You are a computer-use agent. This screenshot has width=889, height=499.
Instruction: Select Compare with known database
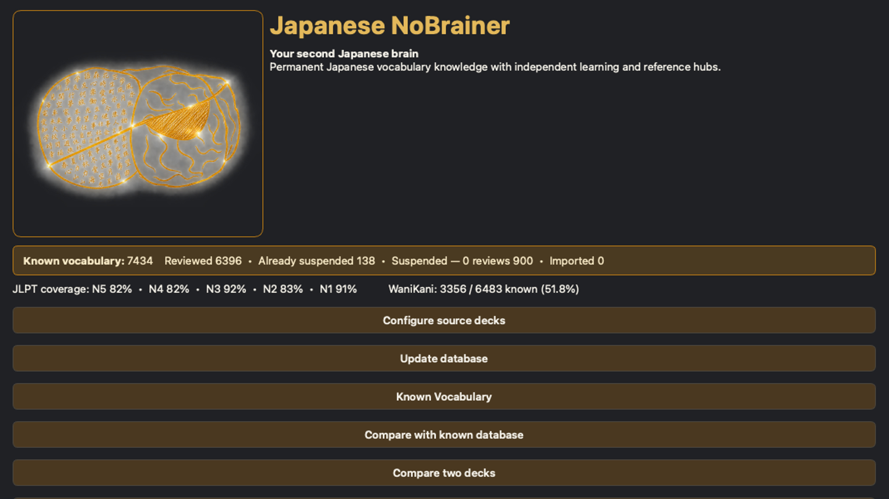[x=444, y=435]
